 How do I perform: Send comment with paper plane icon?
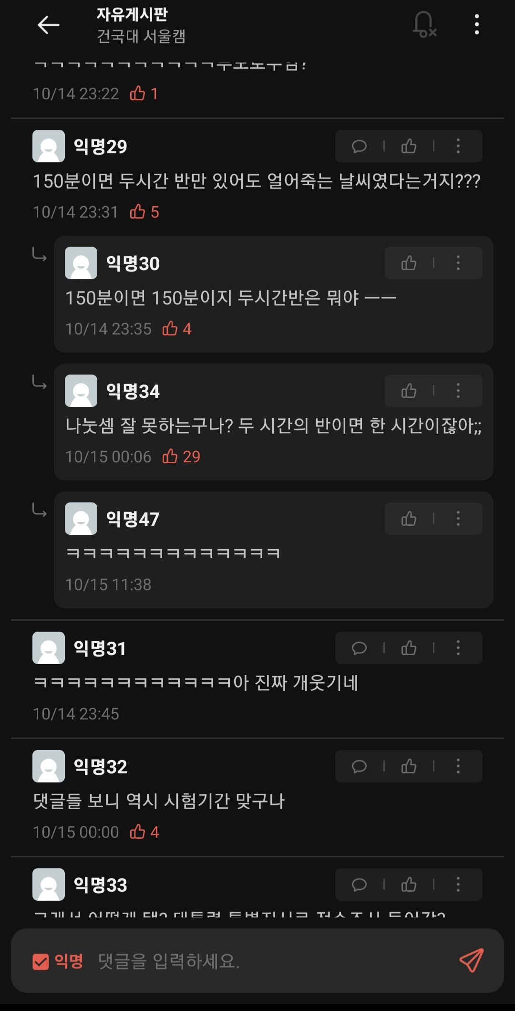click(x=471, y=960)
